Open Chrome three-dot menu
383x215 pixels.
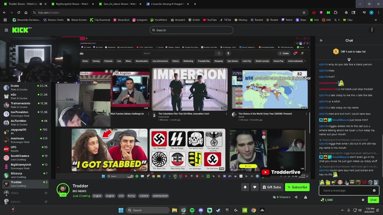(x=378, y=13)
